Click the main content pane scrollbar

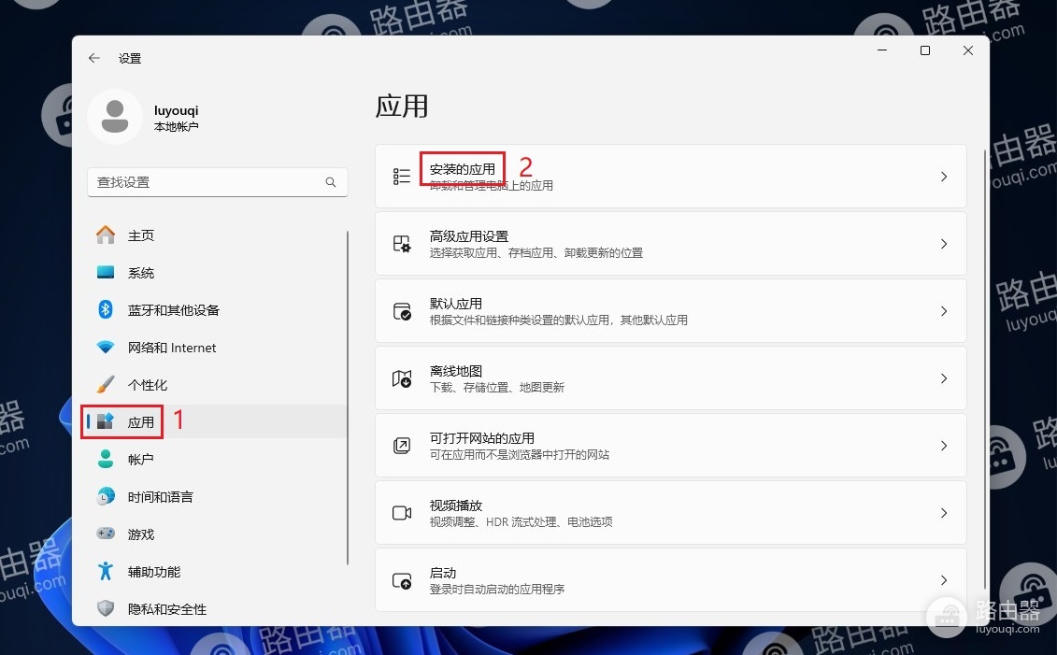coord(985,369)
